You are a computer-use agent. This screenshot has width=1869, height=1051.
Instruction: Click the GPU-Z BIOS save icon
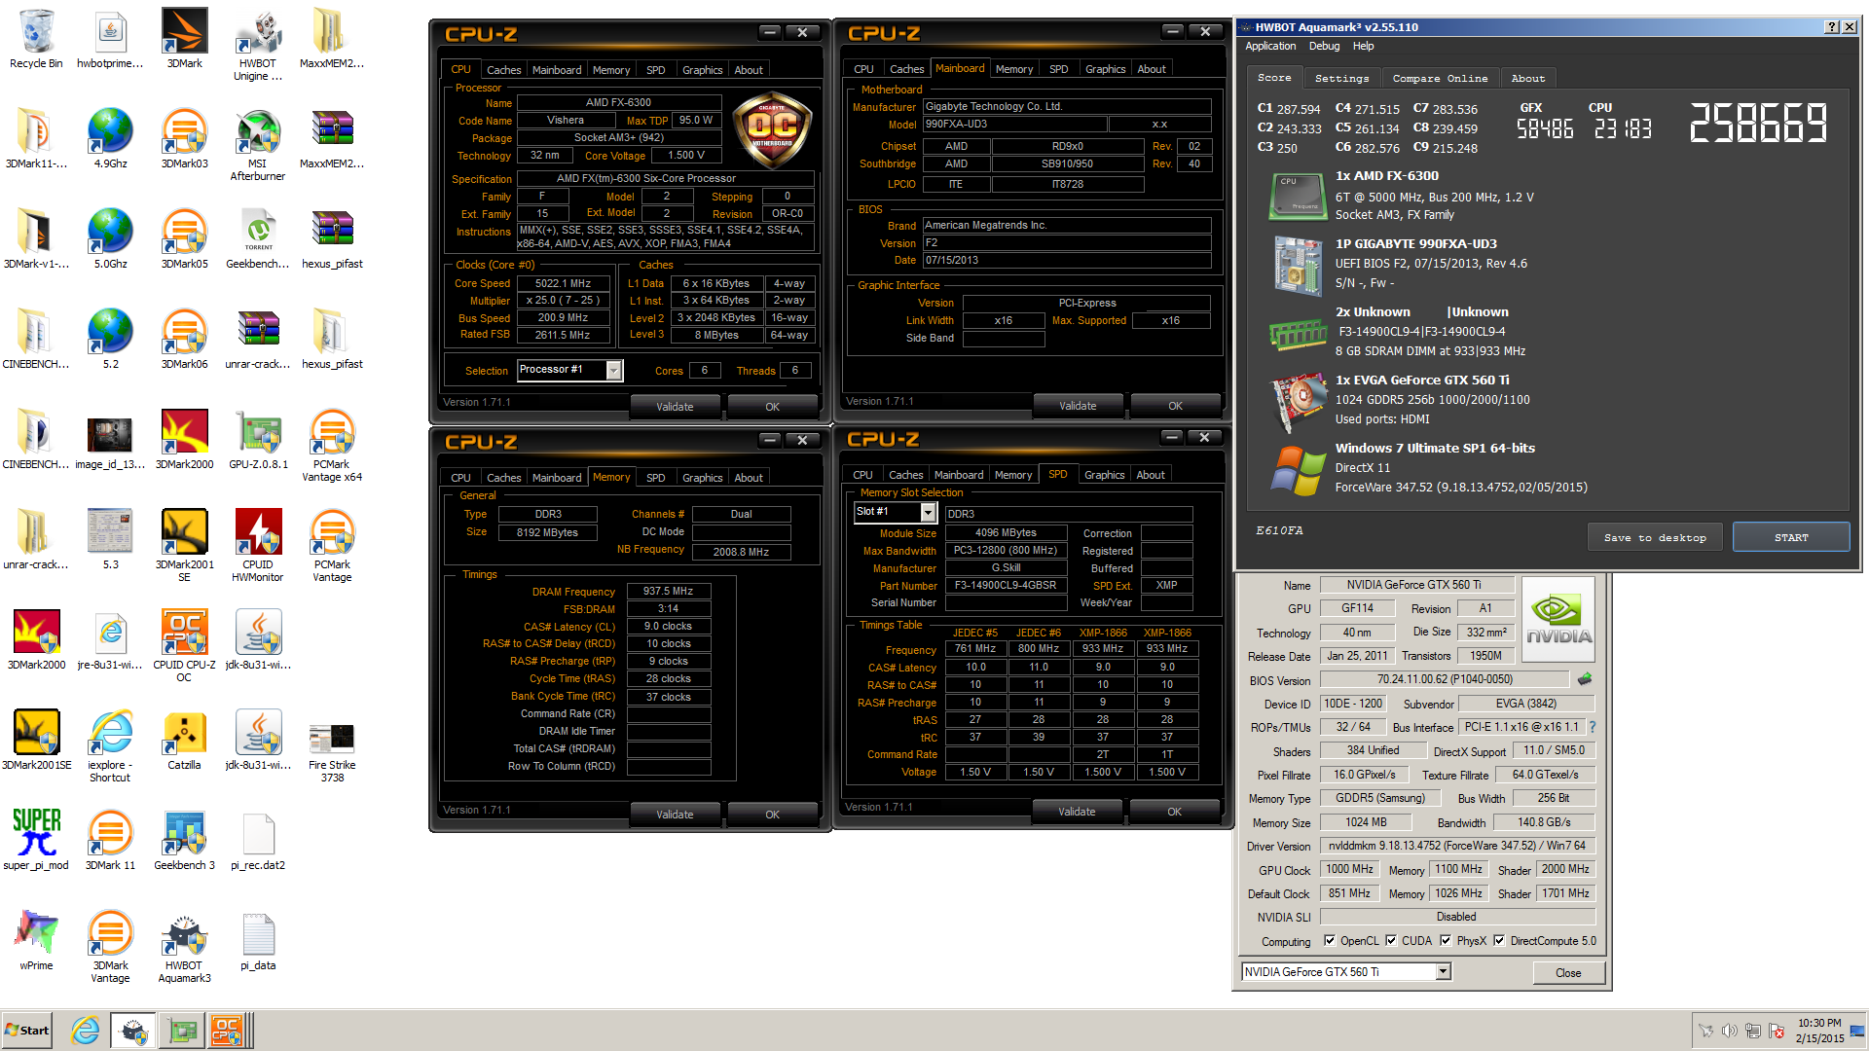point(1585,679)
